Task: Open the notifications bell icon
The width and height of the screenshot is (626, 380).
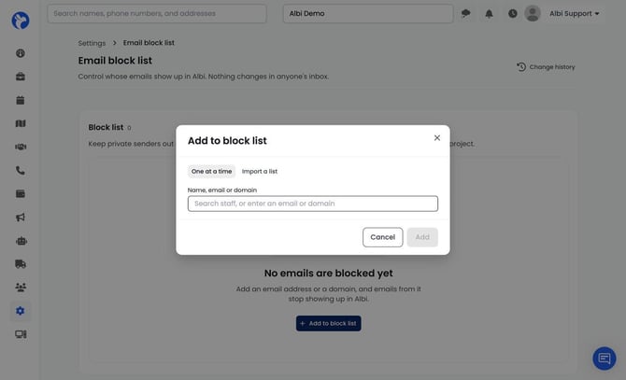Action: [489, 14]
